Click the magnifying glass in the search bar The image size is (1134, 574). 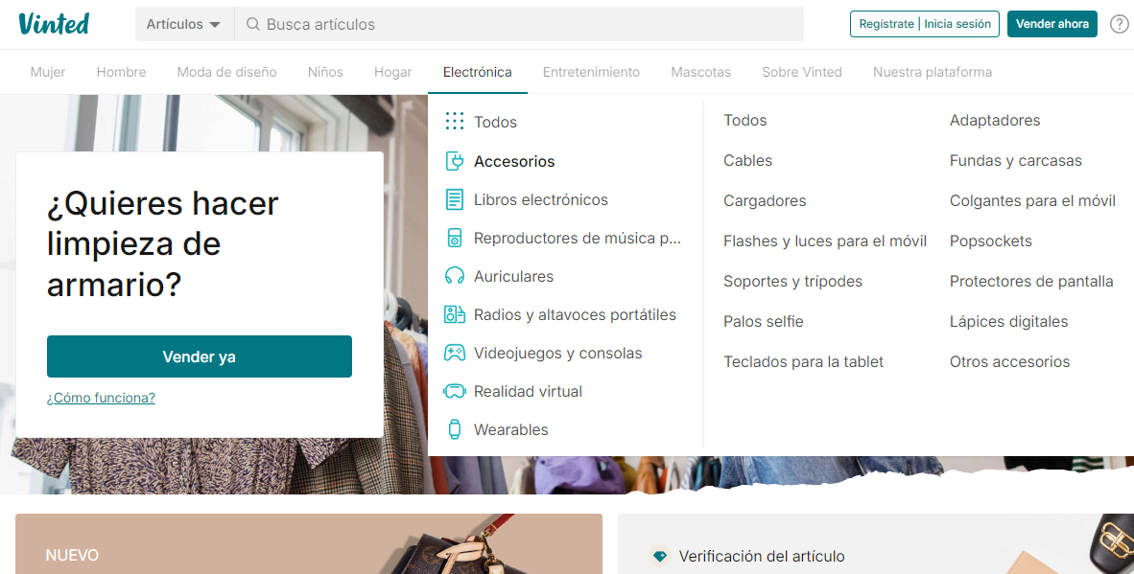coord(255,24)
